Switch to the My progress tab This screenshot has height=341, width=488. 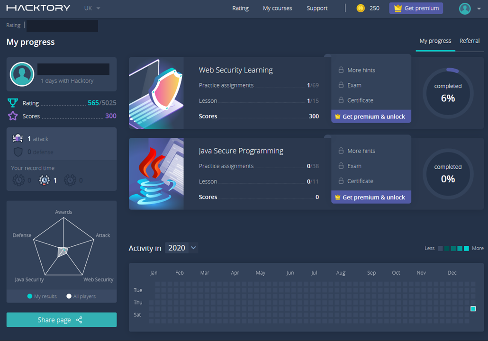tap(435, 41)
